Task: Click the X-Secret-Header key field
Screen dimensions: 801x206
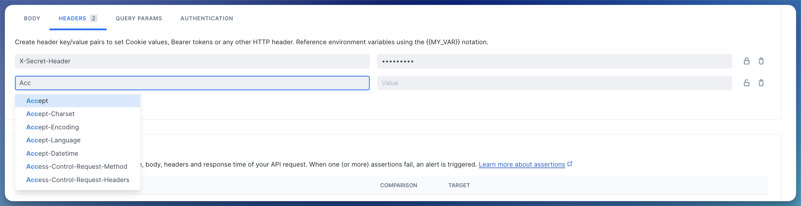Action: point(192,61)
